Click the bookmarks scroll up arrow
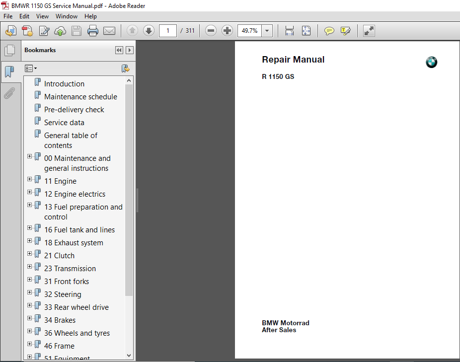 129,80
